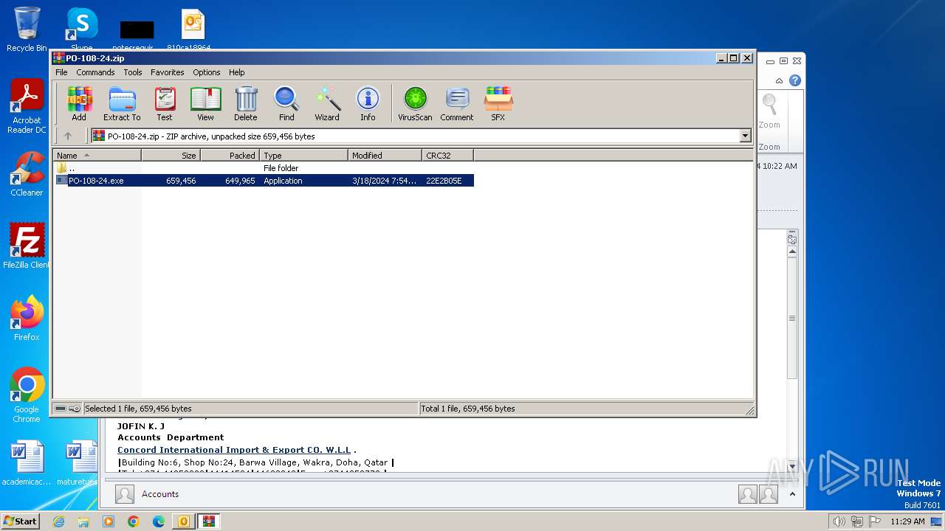Click the Delete toolbar icon
Viewport: 945px width, 531px height.
[x=246, y=104]
